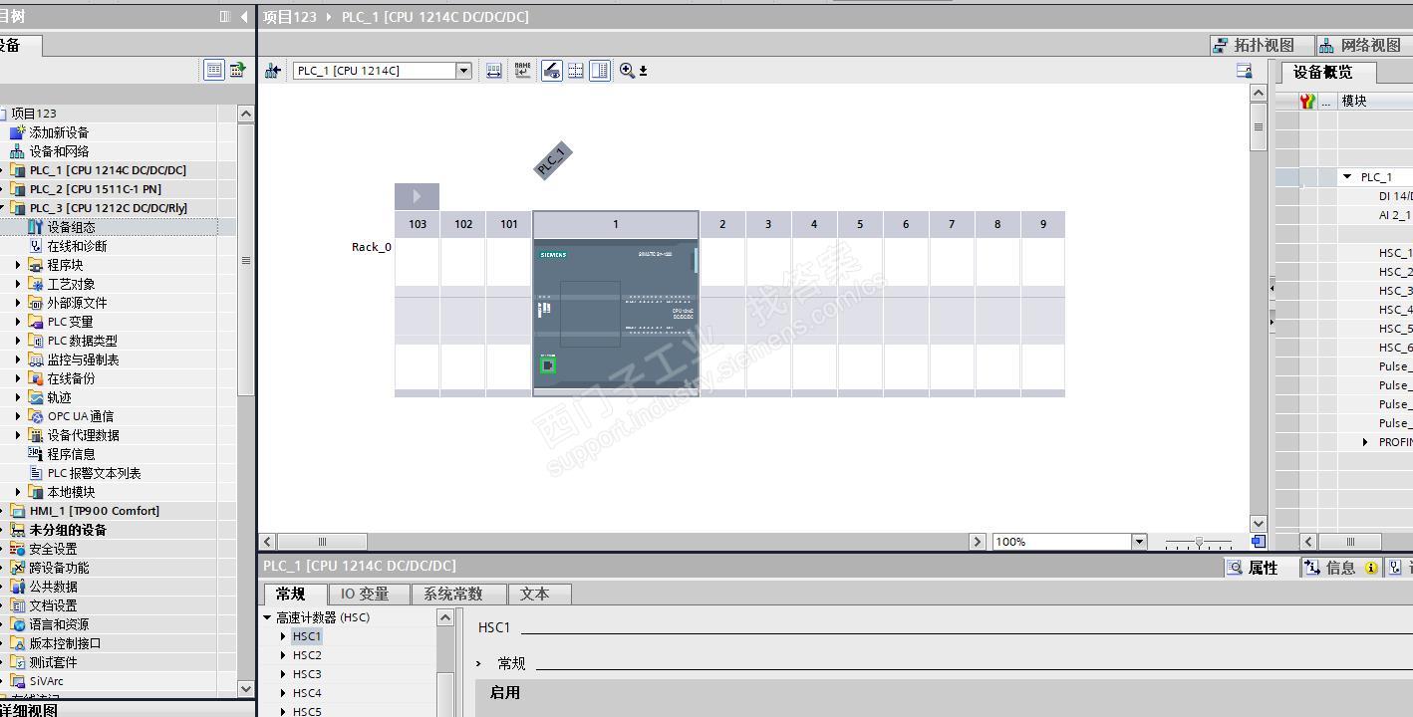The height and width of the screenshot is (717, 1413).
Task: Select HMI_1 [TP900 Comfort] tree node
Action: 94,511
